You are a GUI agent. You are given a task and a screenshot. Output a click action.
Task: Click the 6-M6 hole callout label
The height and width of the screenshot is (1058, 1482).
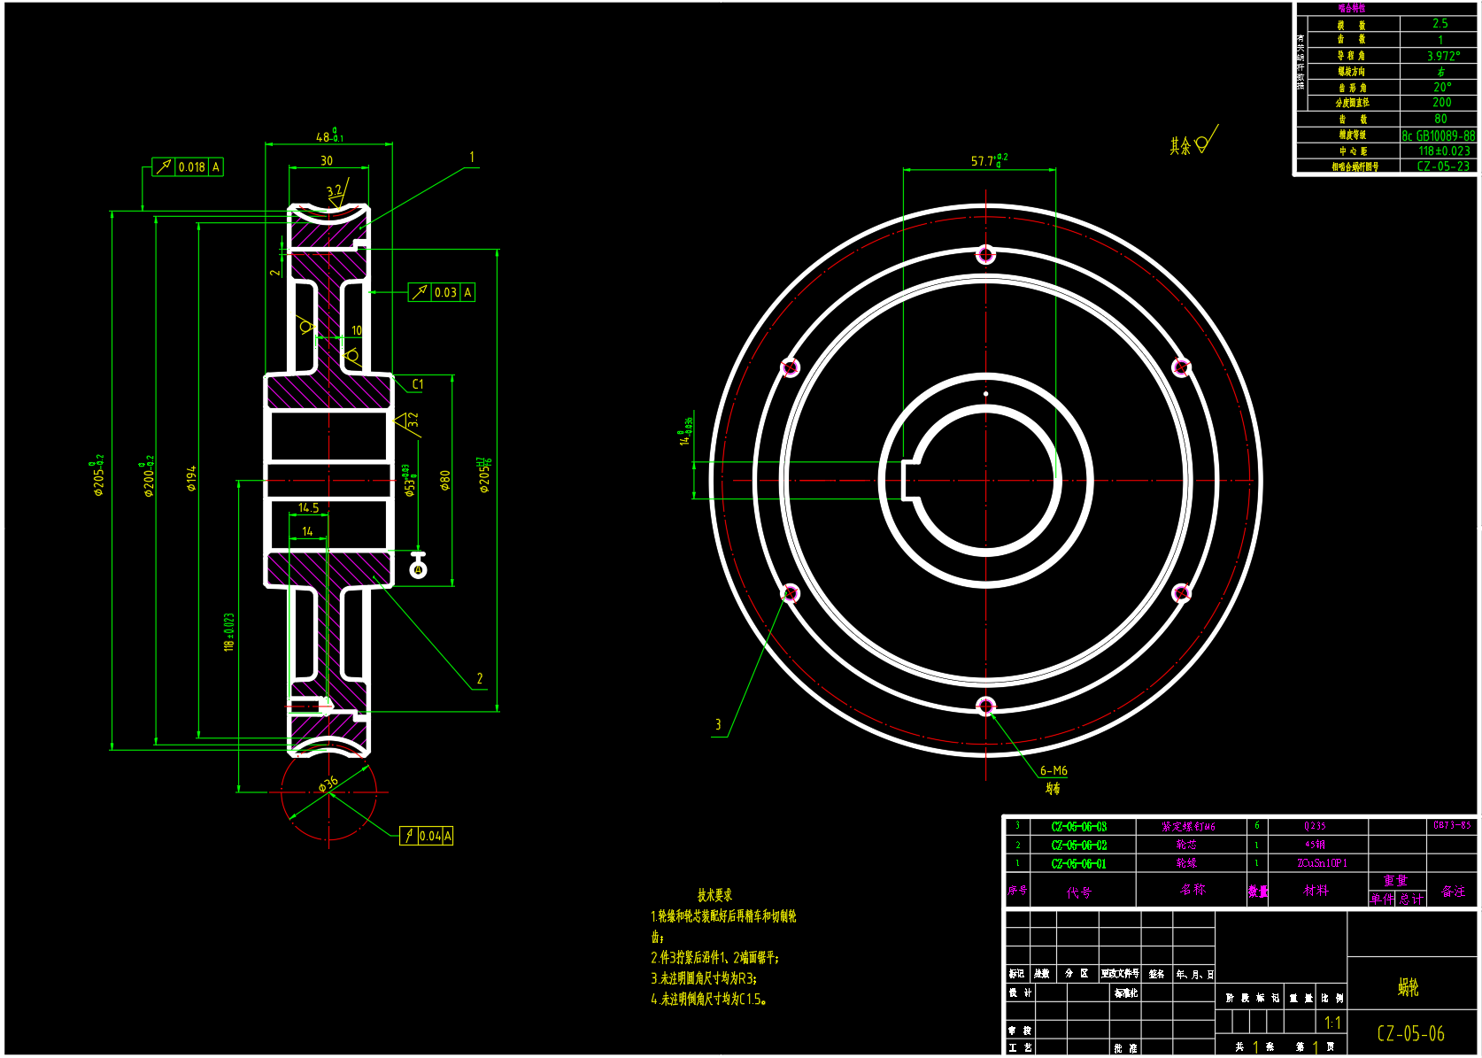1053,771
